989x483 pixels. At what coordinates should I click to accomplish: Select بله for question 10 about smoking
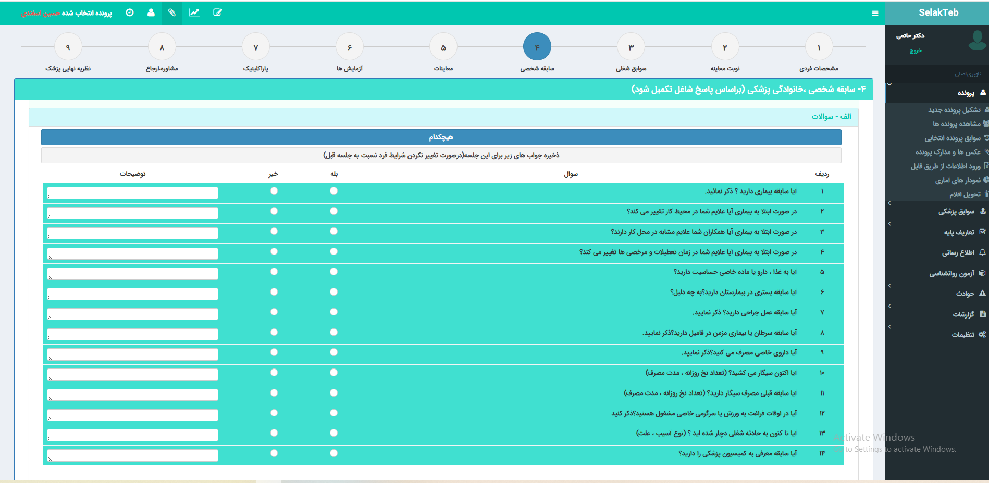point(334,373)
